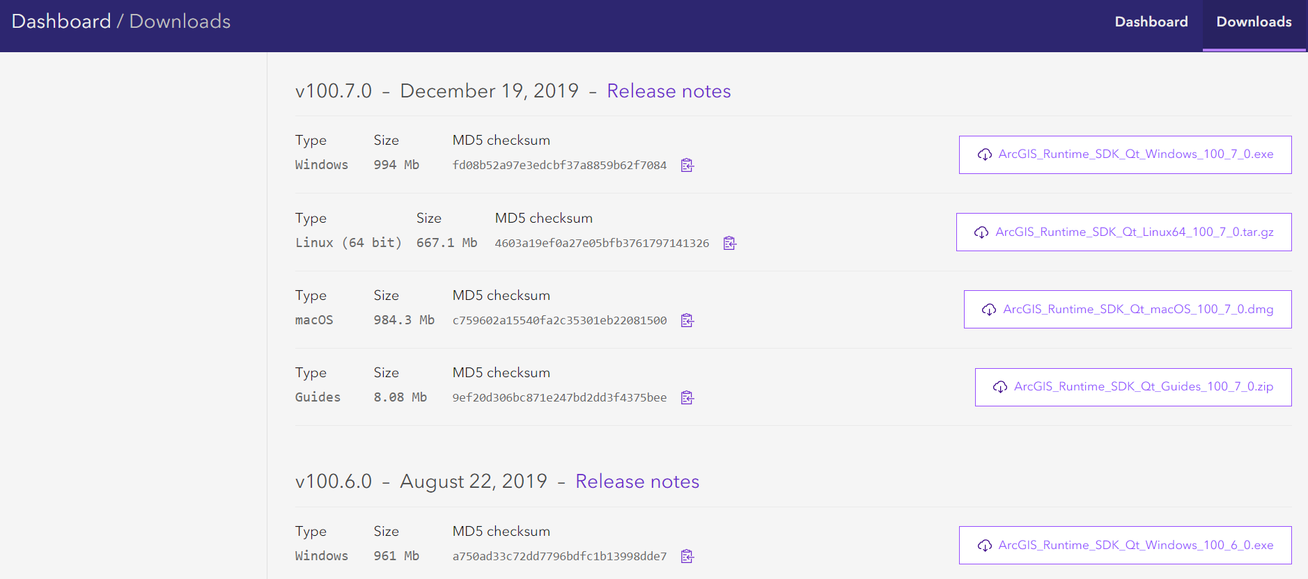Click the 667.1 Mb size value
This screenshot has height=579, width=1308.
click(x=446, y=243)
